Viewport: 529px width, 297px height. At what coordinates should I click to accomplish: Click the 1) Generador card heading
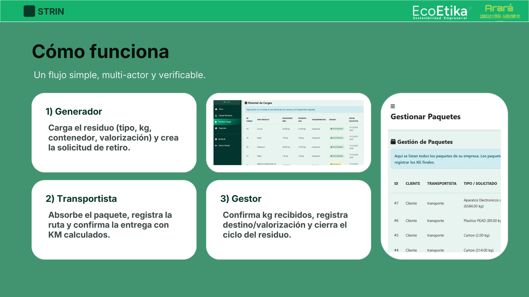coord(74,112)
